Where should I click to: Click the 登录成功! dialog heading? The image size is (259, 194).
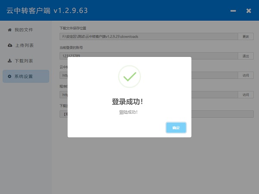pos(127,102)
